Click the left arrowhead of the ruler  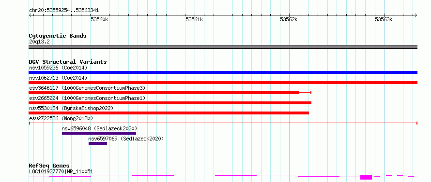coord(30,15)
